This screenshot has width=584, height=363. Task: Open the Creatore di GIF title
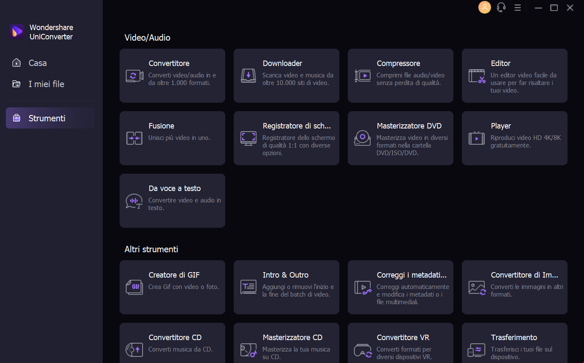(x=174, y=275)
